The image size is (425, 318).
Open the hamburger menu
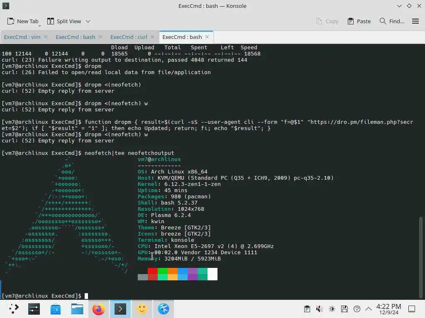coord(415,22)
